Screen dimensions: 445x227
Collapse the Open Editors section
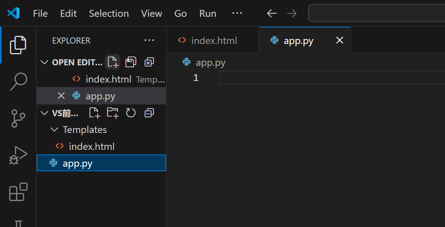44,62
